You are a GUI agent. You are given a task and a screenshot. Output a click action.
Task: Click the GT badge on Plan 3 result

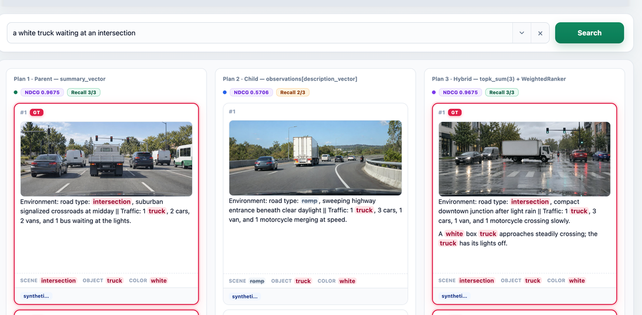click(x=455, y=113)
